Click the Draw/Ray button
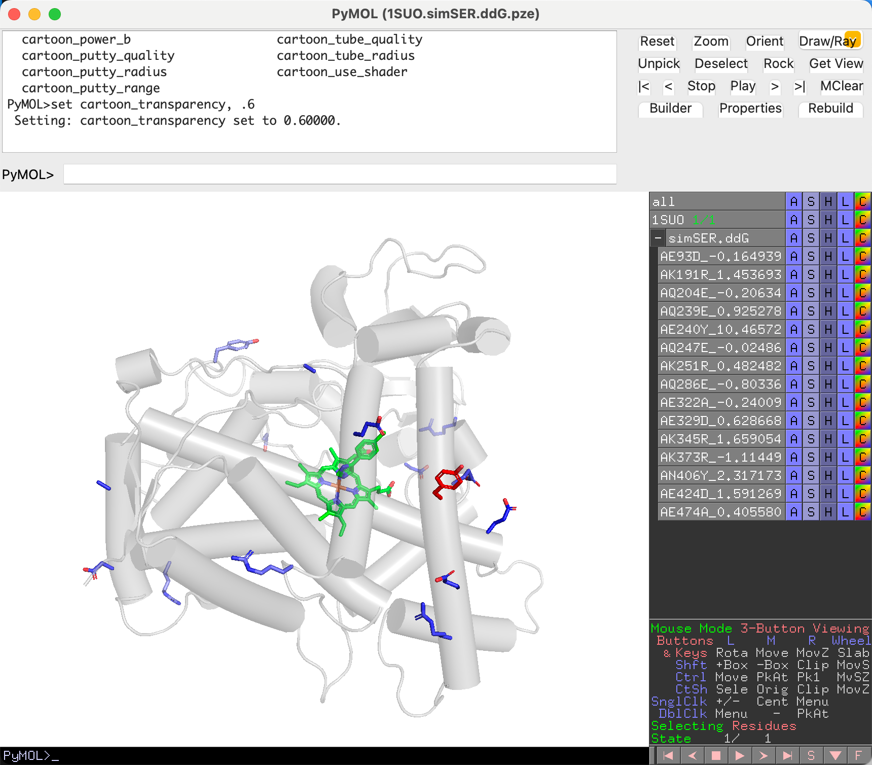The width and height of the screenshot is (872, 765). pyautogui.click(x=830, y=41)
